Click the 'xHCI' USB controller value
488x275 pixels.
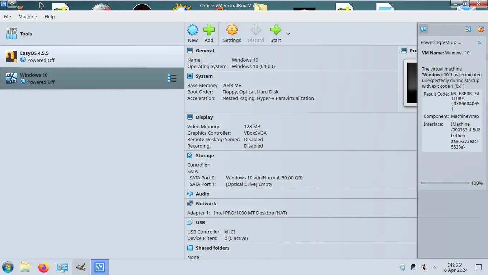pyautogui.click(x=230, y=232)
